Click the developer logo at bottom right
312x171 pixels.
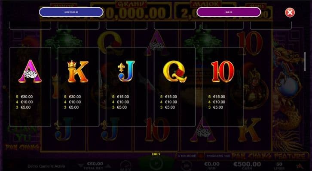pyautogui.click(x=299, y=166)
